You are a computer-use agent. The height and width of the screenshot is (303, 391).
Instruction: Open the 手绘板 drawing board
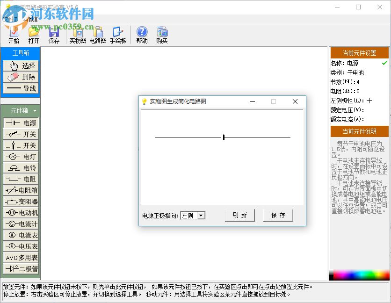coord(118,36)
